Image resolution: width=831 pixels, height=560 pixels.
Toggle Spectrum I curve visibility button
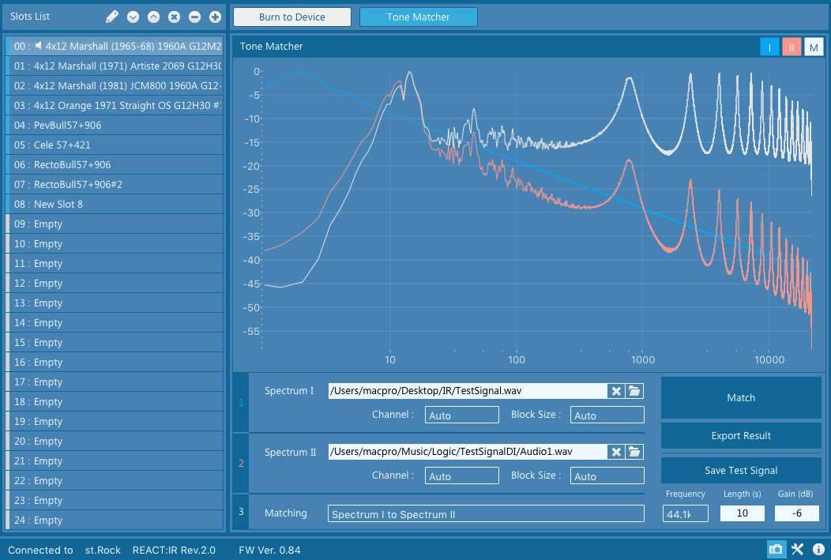click(769, 47)
